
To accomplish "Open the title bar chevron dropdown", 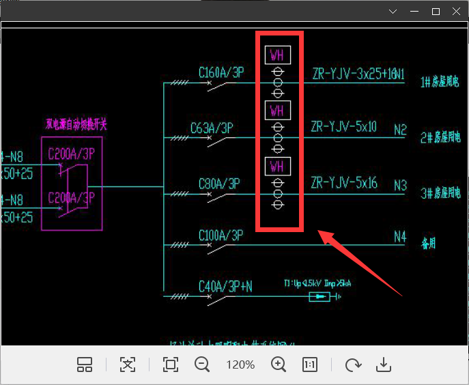I will point(393,12).
